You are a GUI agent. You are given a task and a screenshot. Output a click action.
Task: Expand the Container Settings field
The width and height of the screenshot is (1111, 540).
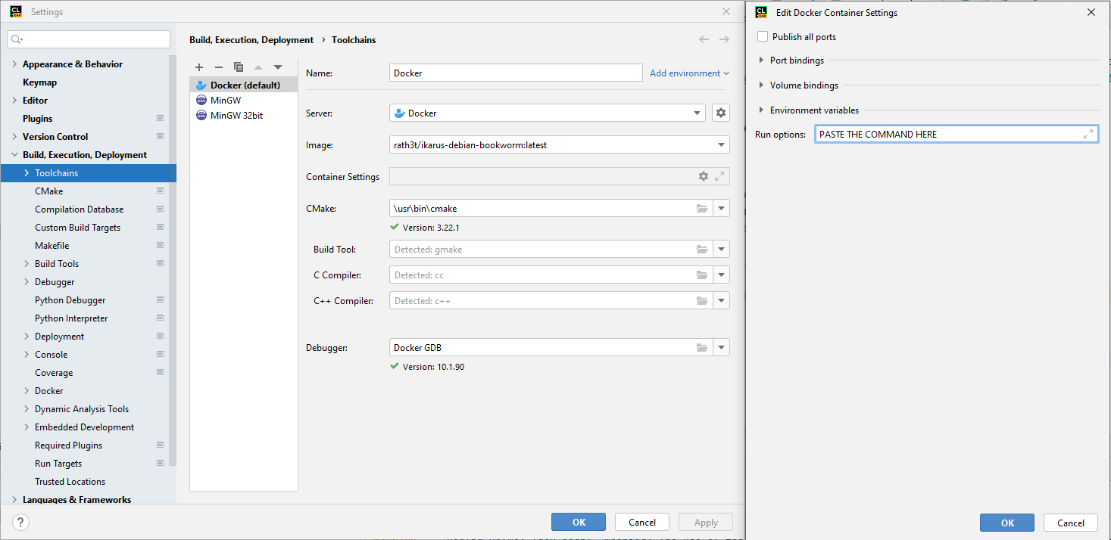click(719, 176)
